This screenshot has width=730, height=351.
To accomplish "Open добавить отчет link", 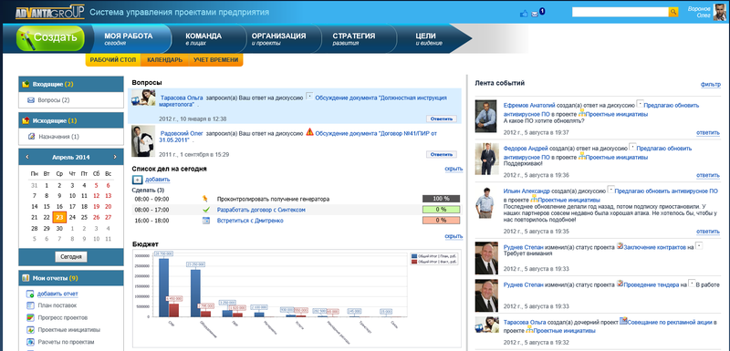I will [x=57, y=294].
